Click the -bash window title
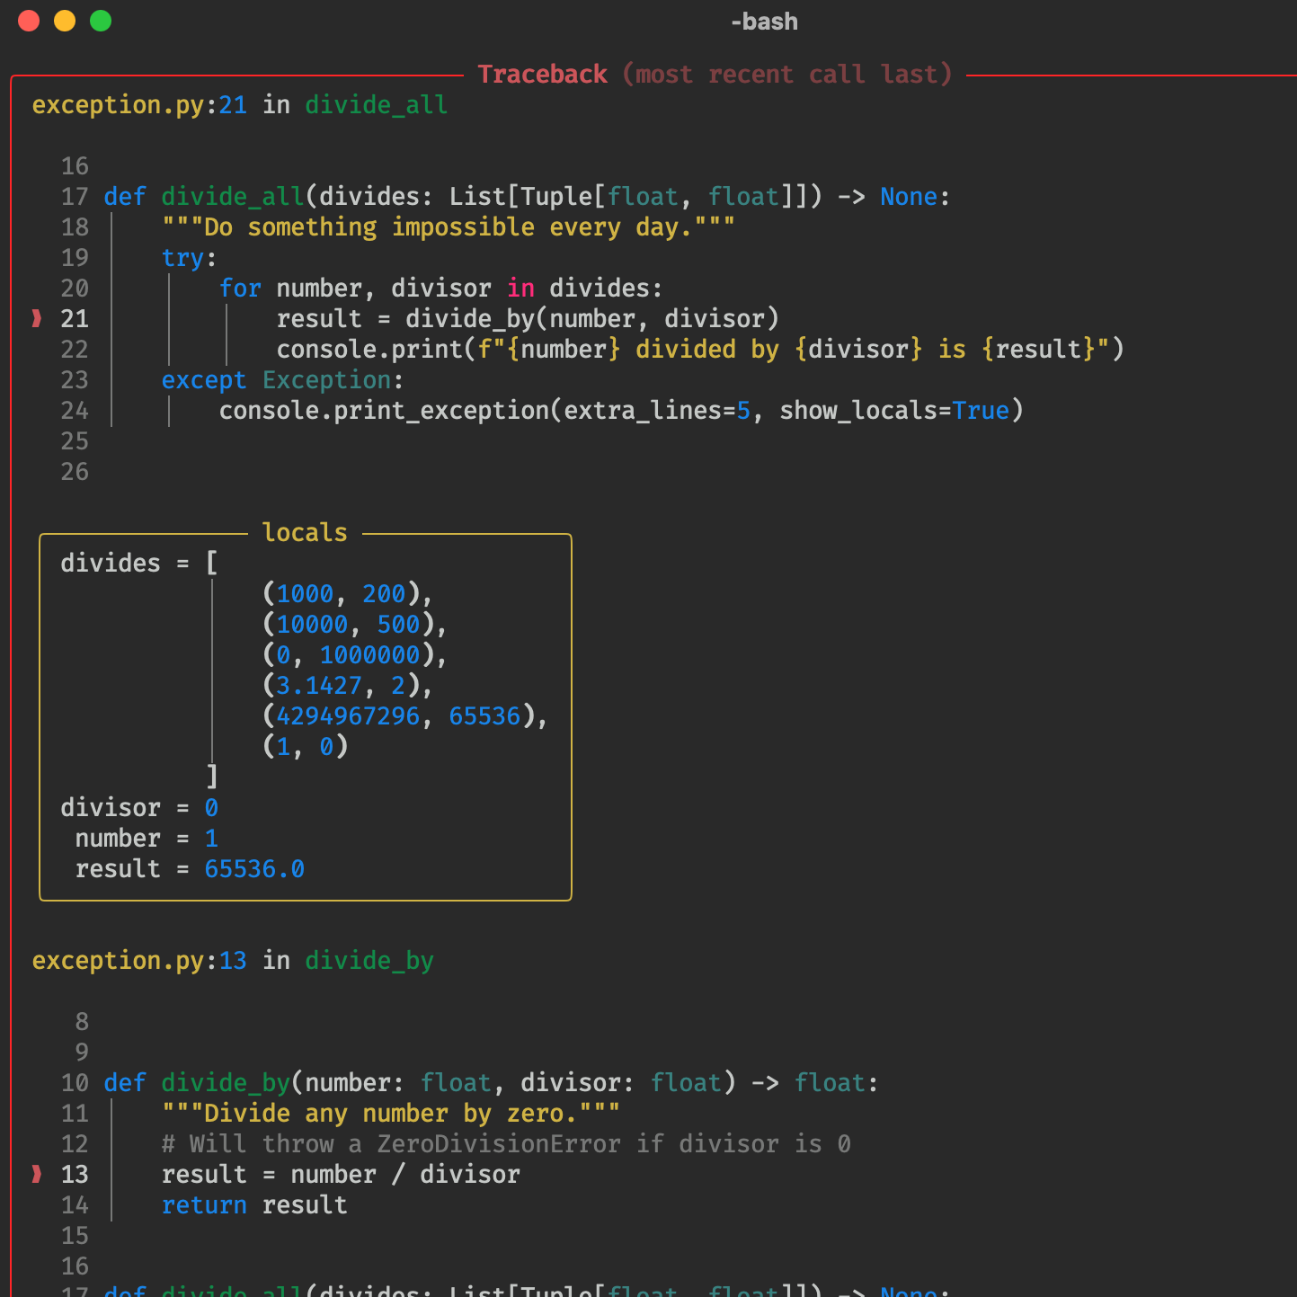1297x1297 pixels. 764,22
